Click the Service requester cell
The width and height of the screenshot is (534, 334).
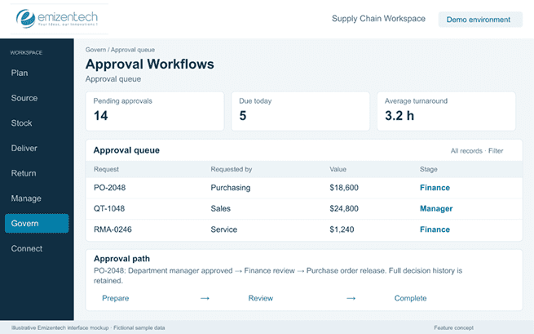(223, 229)
